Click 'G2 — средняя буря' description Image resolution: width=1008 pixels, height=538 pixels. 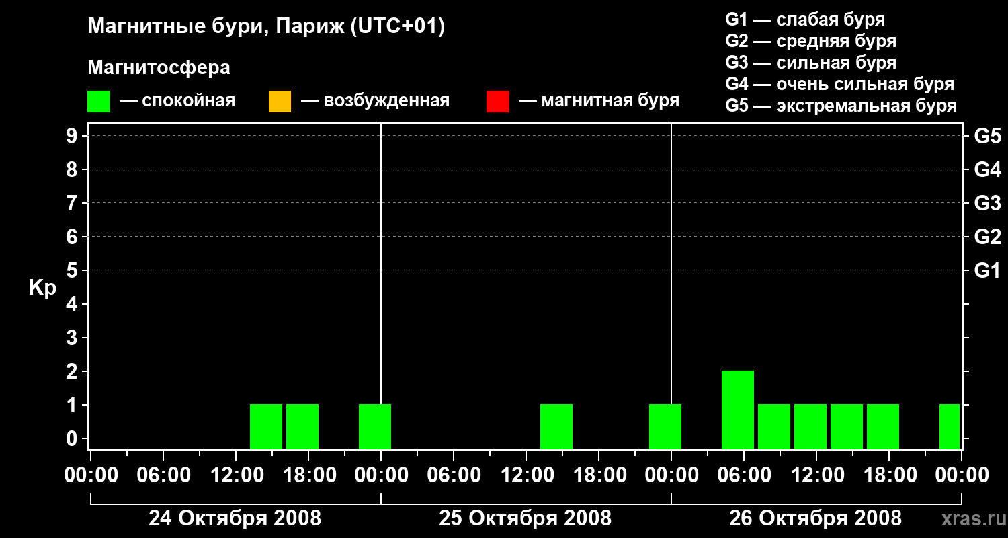(x=810, y=41)
